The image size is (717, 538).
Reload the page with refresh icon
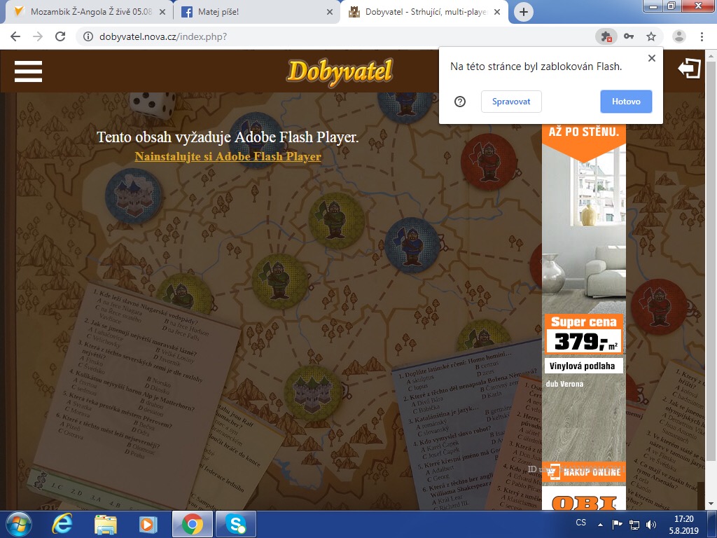pyautogui.click(x=60, y=36)
